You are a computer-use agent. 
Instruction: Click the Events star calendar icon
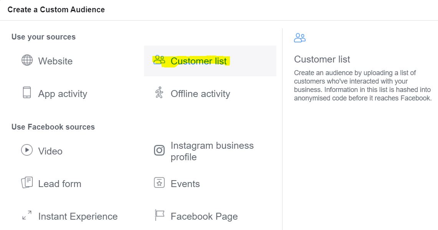coord(159,182)
